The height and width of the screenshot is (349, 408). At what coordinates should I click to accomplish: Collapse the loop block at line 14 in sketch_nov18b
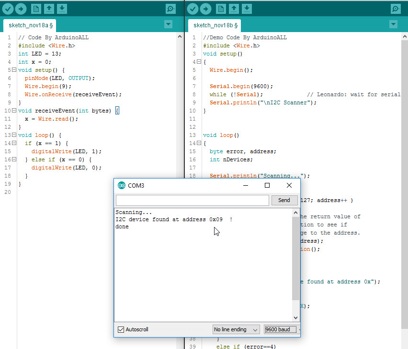pyautogui.click(x=199, y=143)
